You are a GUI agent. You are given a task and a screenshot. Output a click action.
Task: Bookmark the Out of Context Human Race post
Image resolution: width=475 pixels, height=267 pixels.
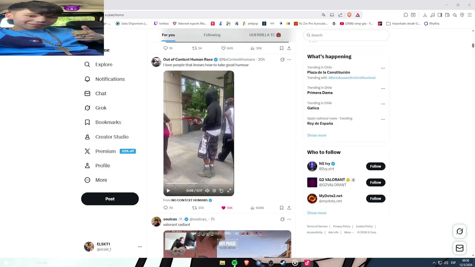coord(282,208)
